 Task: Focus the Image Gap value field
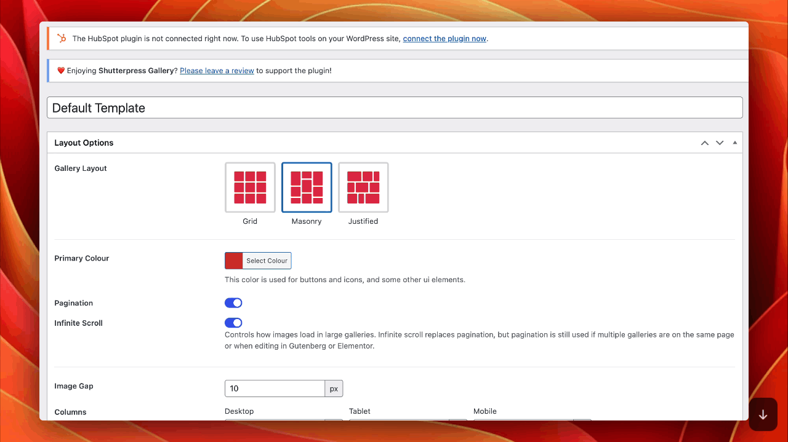275,389
